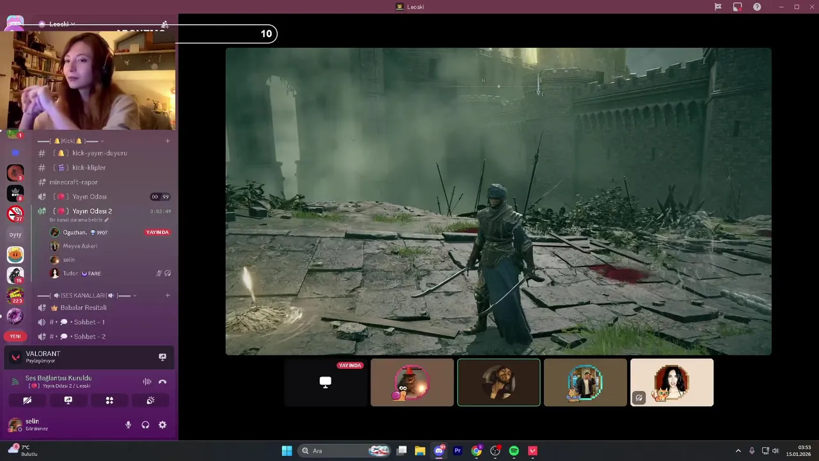Viewport: 819px width, 461px height.
Task: Join the Yayın Odası voice channel
Action: click(89, 197)
